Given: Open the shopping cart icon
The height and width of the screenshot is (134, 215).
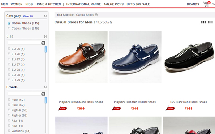Looking at the screenshot, I should (206, 4).
